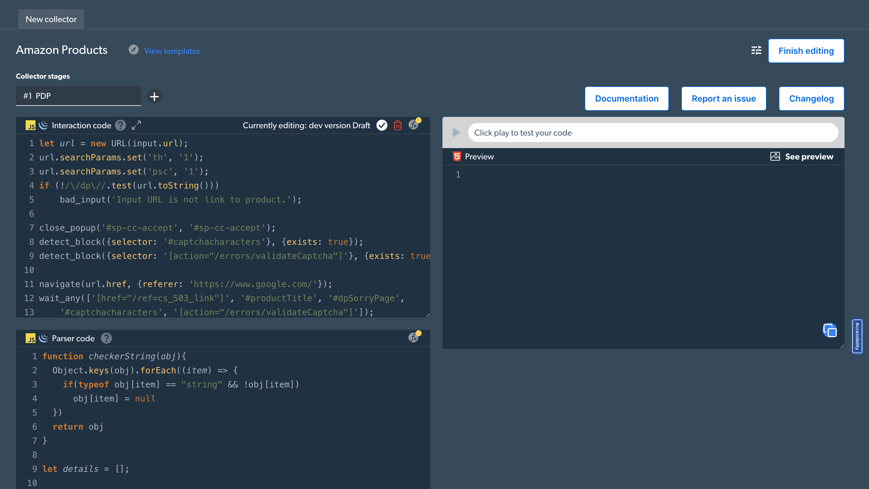The width and height of the screenshot is (869, 489).
Task: Expand the Interaction code editor to fullscreen
Action: pos(136,125)
